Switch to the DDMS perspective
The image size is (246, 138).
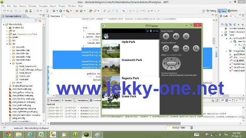(233, 11)
